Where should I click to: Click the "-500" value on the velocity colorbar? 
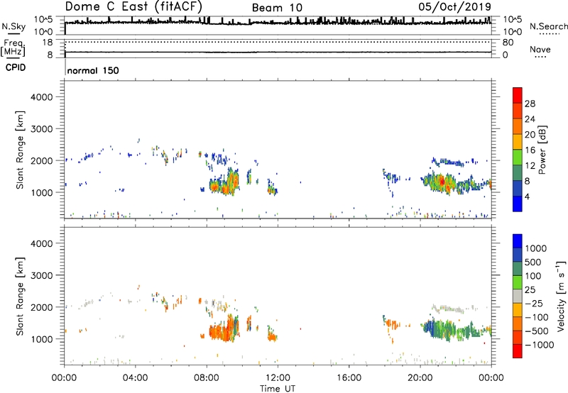coord(537,331)
